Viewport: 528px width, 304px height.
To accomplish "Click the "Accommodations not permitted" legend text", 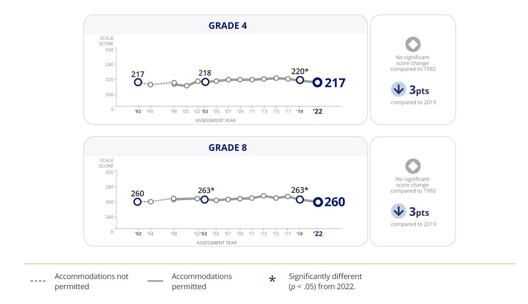I will [x=92, y=281].
